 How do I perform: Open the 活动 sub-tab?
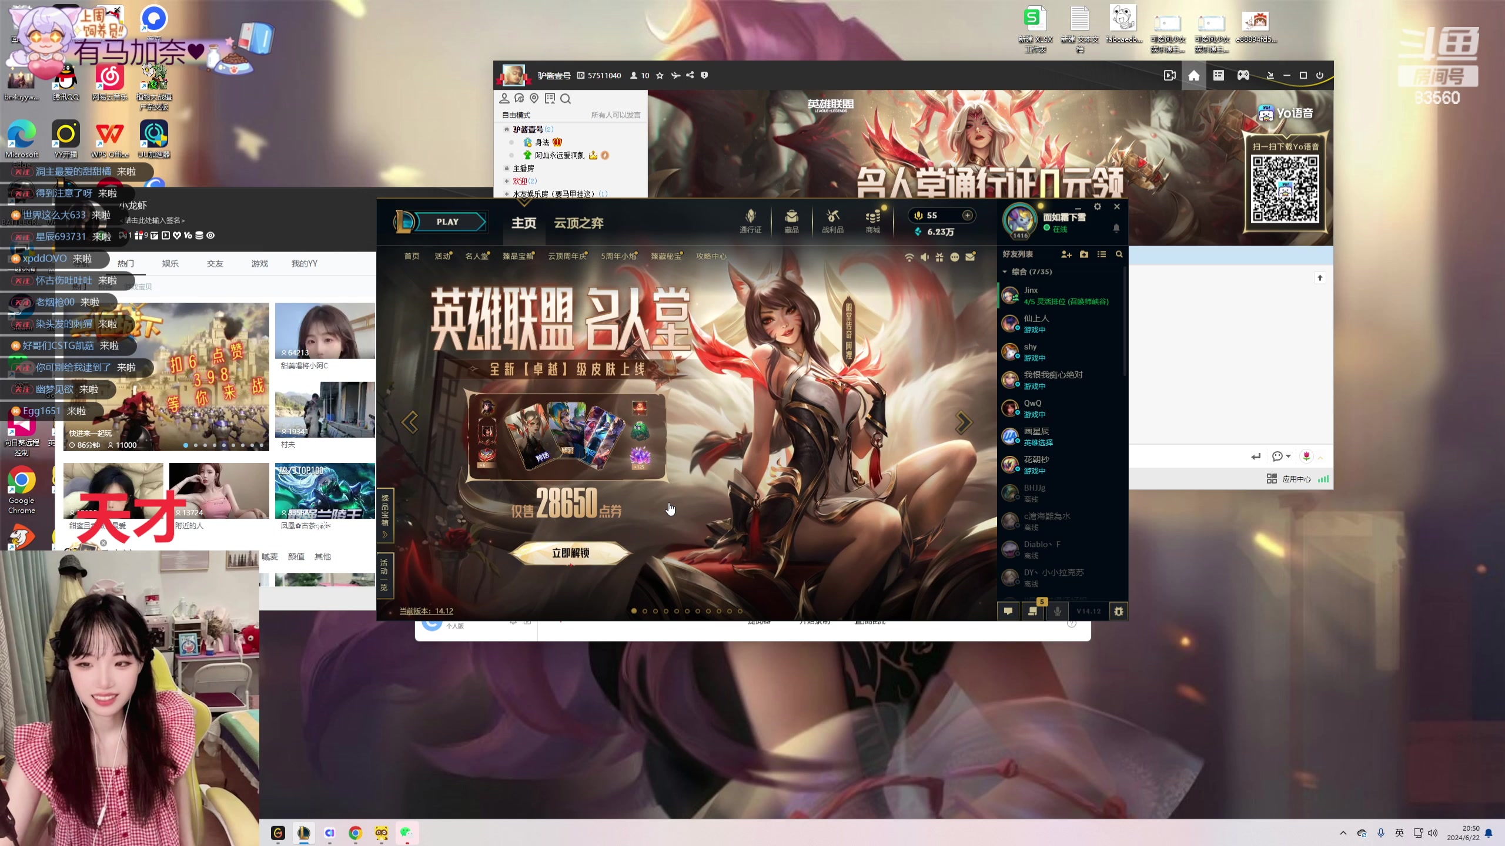pos(442,256)
